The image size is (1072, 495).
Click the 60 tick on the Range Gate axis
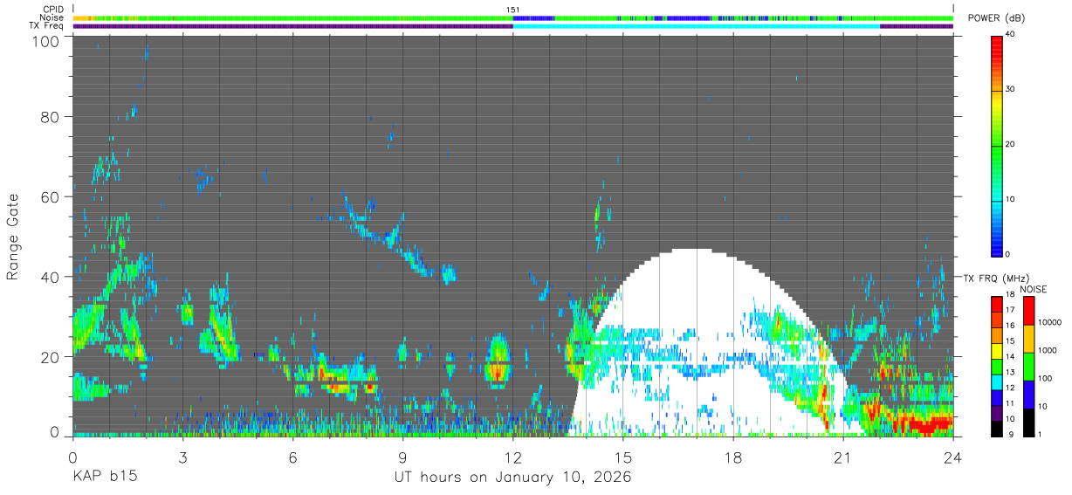(52, 196)
